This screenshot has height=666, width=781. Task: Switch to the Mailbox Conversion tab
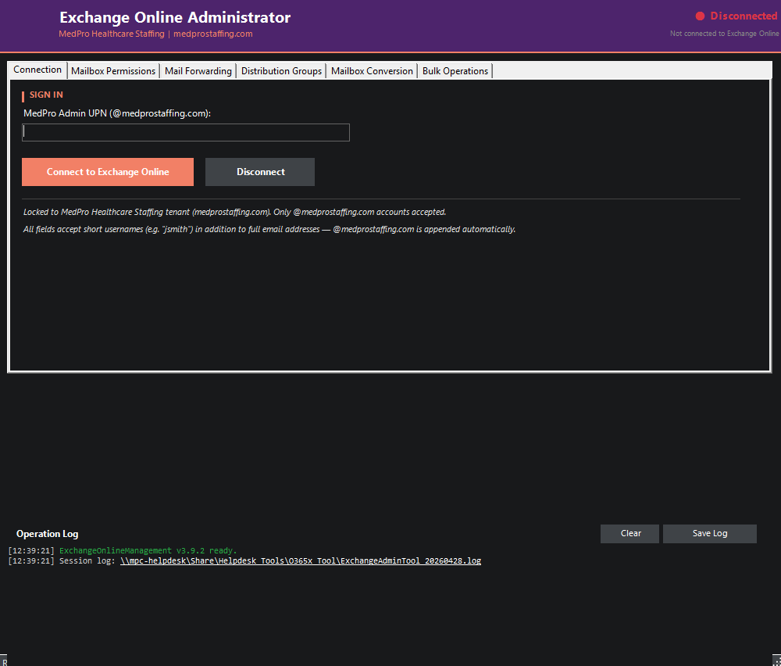(x=371, y=70)
